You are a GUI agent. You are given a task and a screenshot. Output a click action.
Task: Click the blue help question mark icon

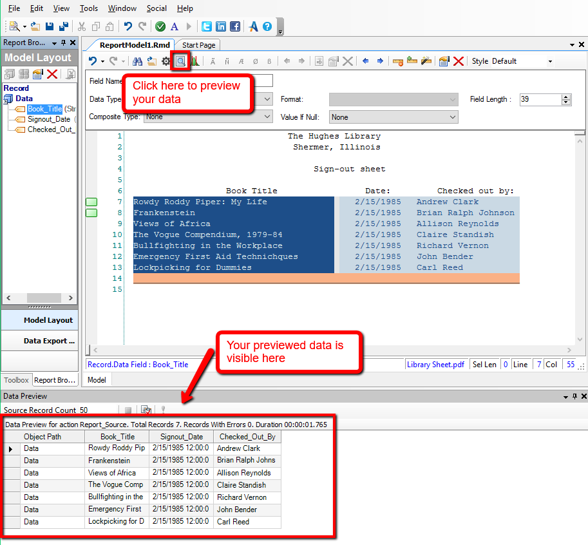267,26
